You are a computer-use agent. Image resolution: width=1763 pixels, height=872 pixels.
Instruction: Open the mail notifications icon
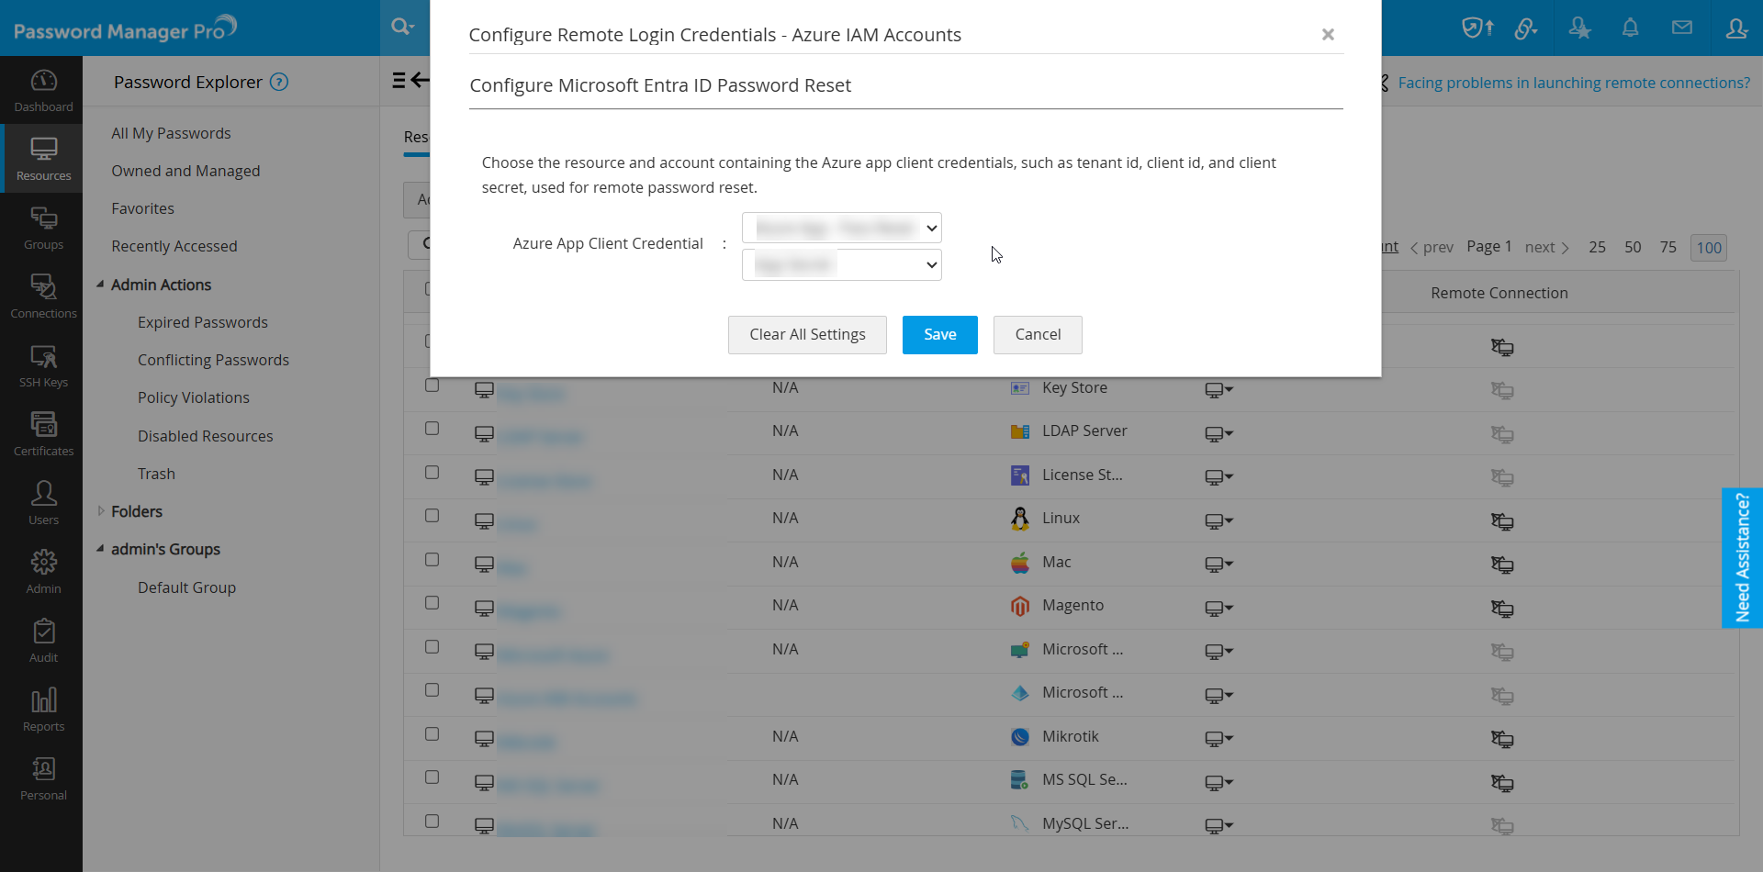(x=1682, y=28)
